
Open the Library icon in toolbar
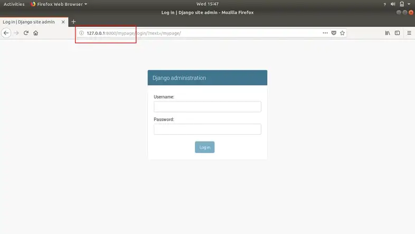click(388, 33)
